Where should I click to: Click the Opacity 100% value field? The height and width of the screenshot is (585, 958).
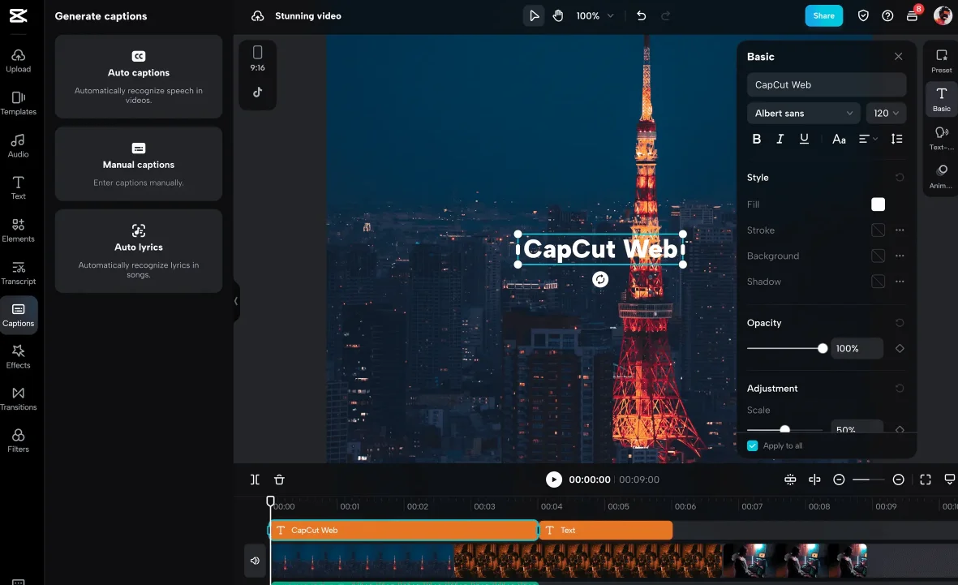[x=857, y=348]
